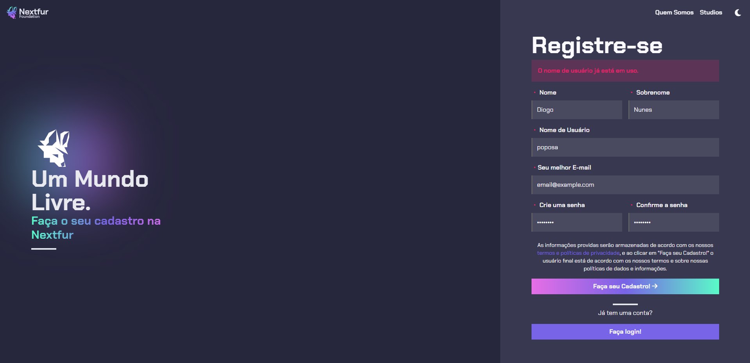The height and width of the screenshot is (363, 750).
Task: Click the Seu melhor E-mail label
Action: click(564, 168)
